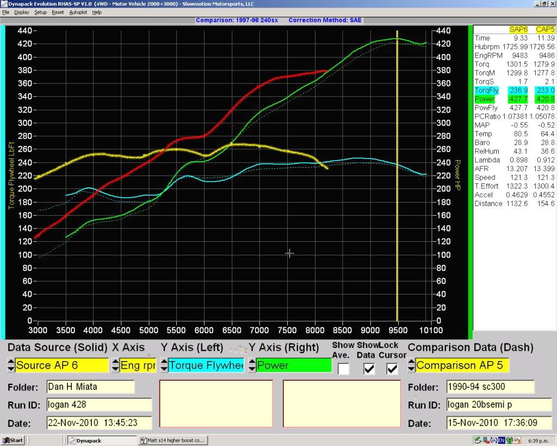
Task: Click down arrow beside Comparison AP 5
Action: pyautogui.click(x=411, y=369)
